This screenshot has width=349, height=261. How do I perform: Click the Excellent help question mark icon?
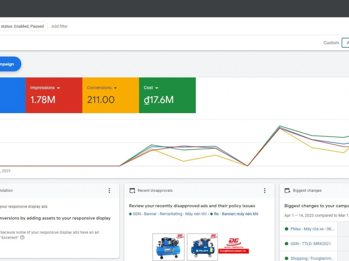(x=22, y=237)
